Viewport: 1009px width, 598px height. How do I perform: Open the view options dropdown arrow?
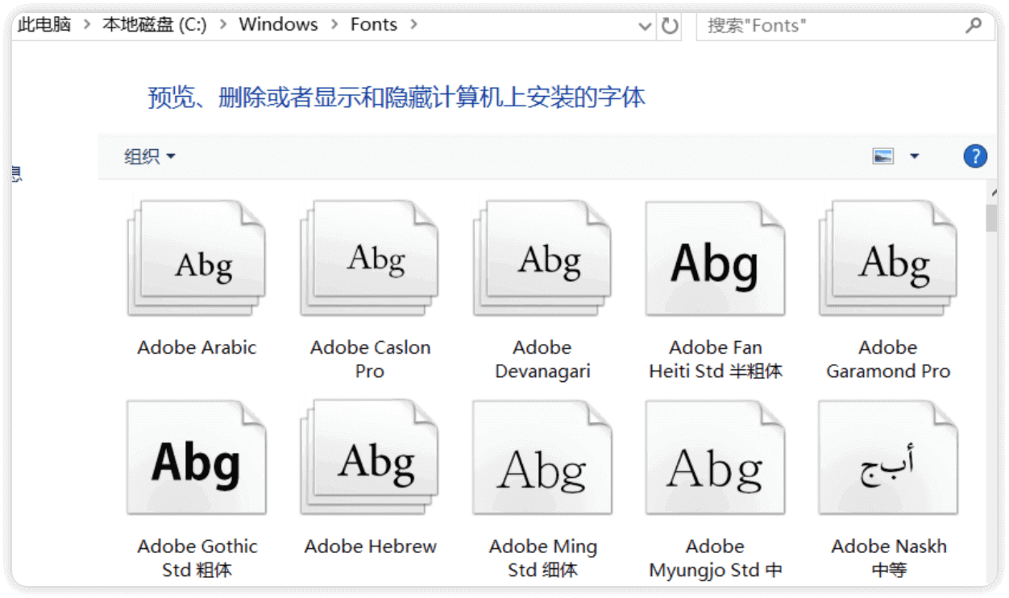tap(914, 156)
